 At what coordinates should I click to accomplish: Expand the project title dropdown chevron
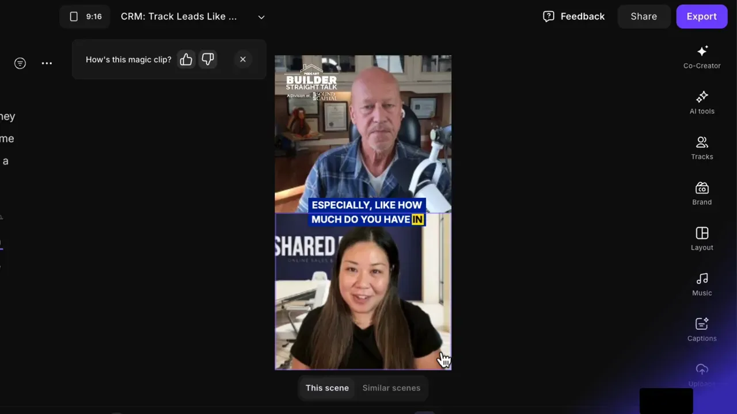tap(261, 17)
